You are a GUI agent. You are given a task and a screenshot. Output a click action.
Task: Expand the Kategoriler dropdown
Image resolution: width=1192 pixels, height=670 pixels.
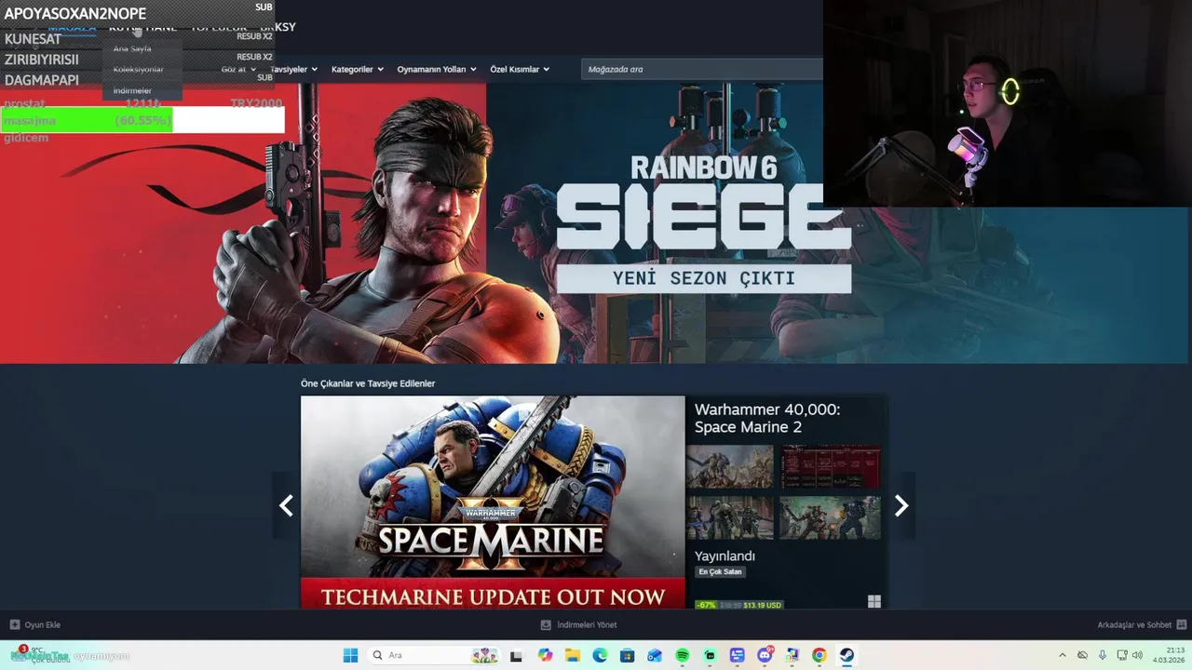point(358,69)
